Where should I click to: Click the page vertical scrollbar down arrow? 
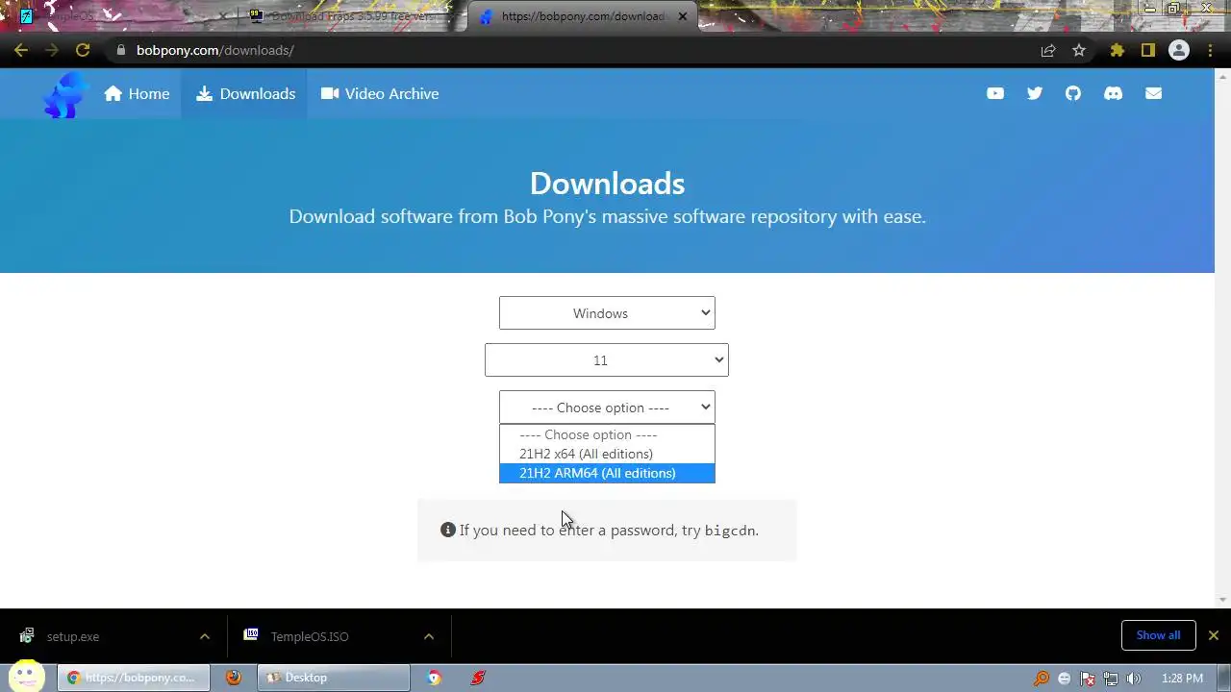pyautogui.click(x=1222, y=600)
